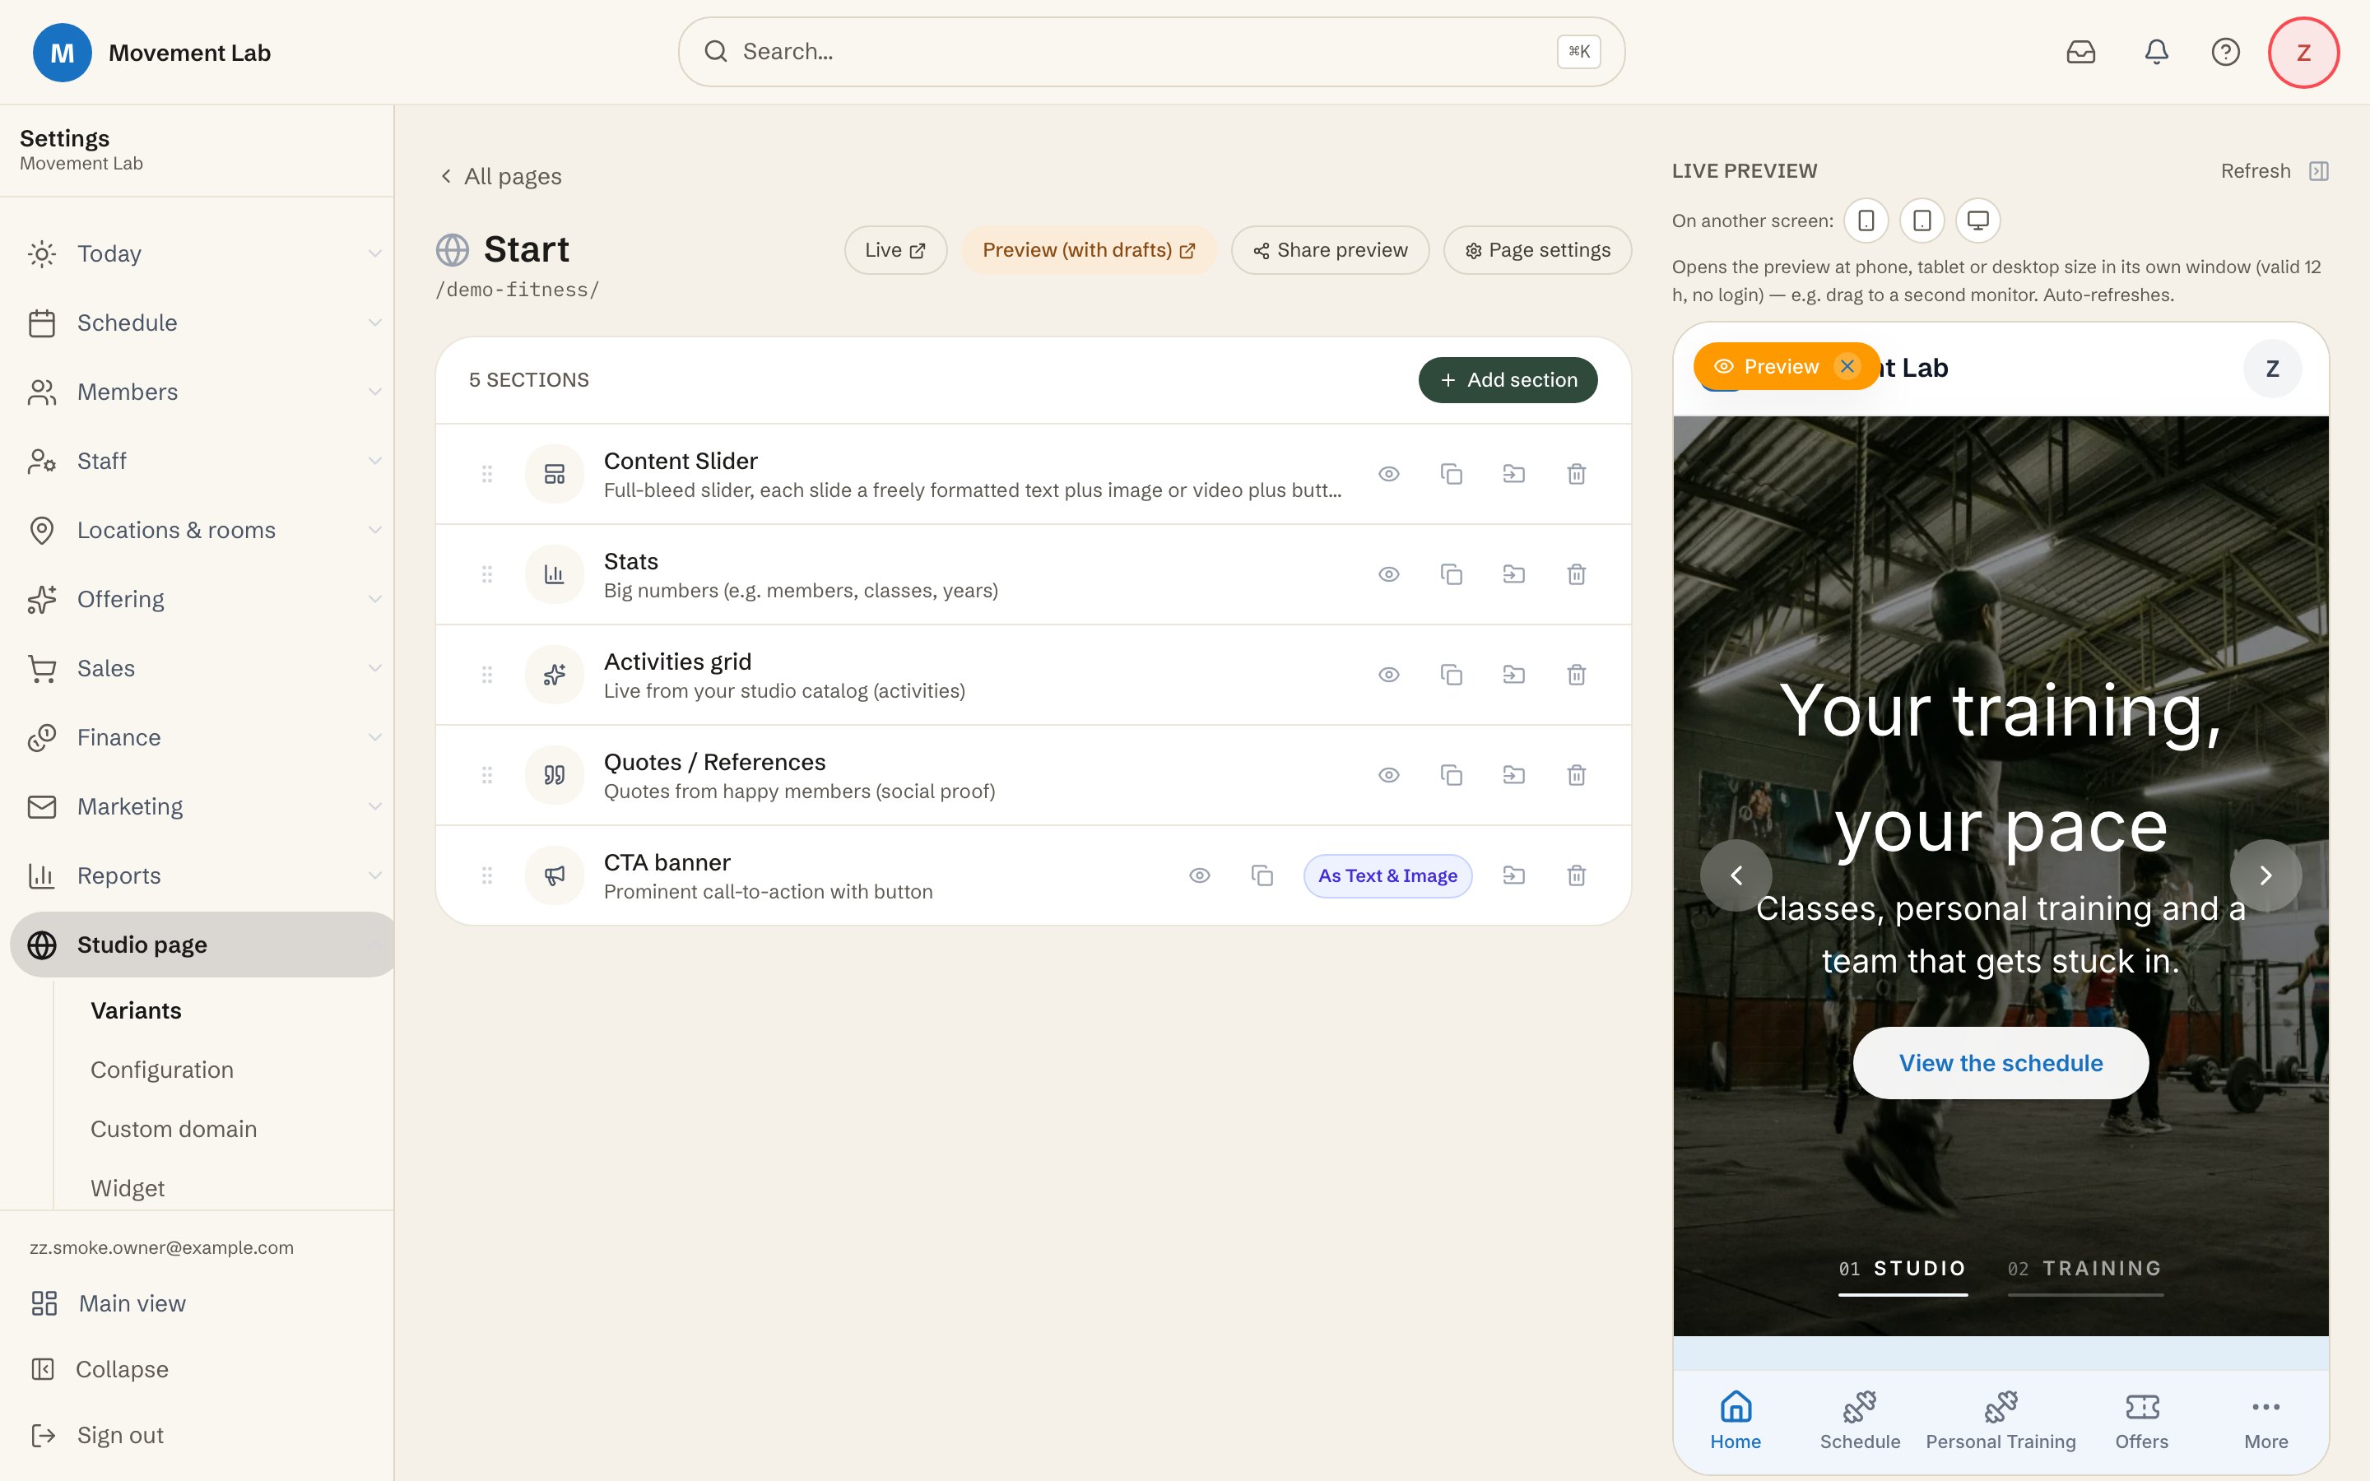The width and height of the screenshot is (2370, 1481).
Task: Open the Custom domain submenu item
Action: (x=174, y=1130)
